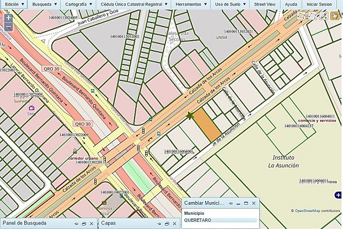343x229 pixels.
Task: Select the orange highlighted parcel
Action: click(208, 124)
